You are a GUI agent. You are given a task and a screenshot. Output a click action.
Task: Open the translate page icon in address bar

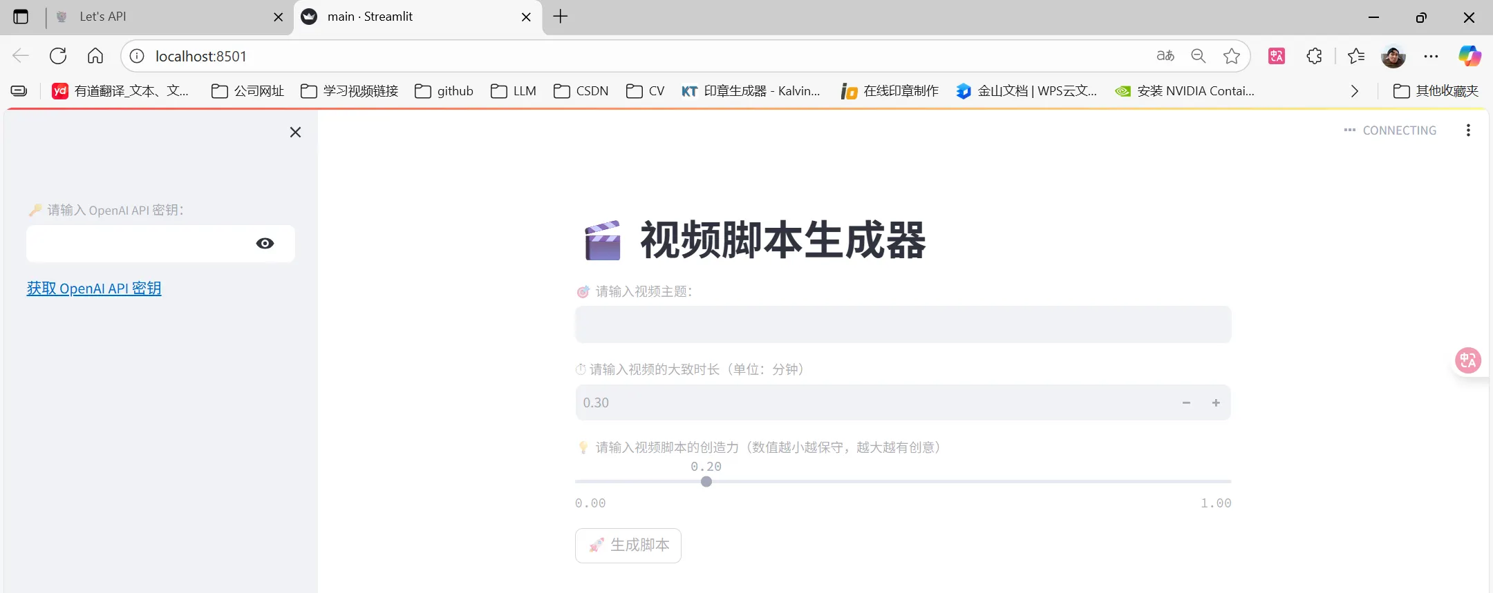point(1165,56)
